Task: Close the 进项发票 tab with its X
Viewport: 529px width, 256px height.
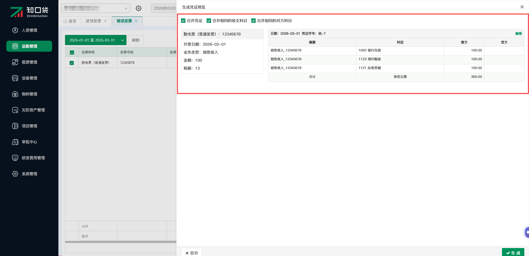Action: click(x=105, y=21)
